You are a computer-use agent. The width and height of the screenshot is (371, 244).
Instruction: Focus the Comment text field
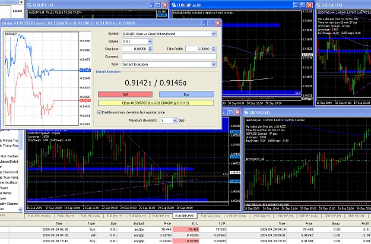point(169,56)
